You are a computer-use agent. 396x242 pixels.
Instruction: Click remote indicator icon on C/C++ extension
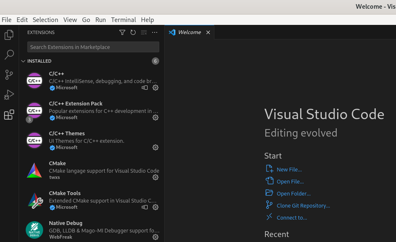click(x=145, y=88)
